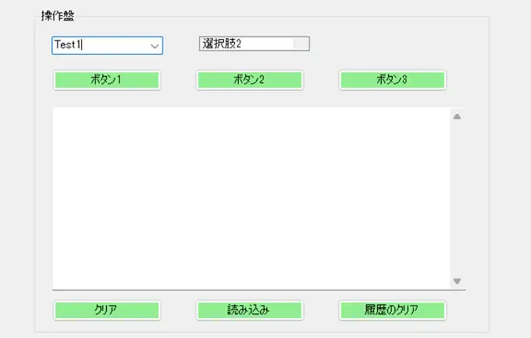Click the ボタン1 button
Viewport: 531px width, 338px height.
pos(107,80)
